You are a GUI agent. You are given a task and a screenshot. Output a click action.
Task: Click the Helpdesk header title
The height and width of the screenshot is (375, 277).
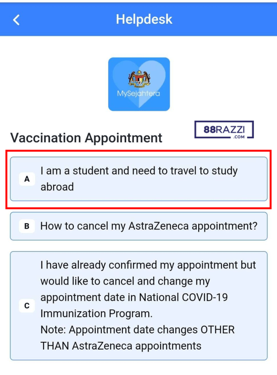click(x=144, y=19)
